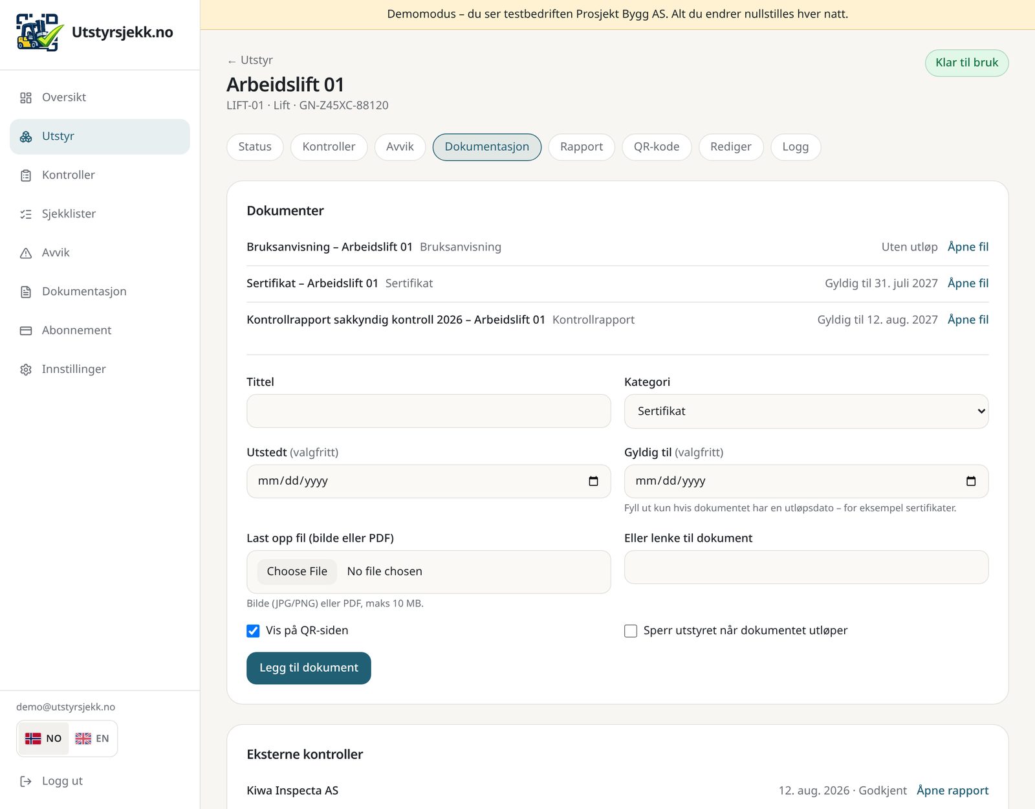Click the Legg til dokument button
Screen dimensions: 1035x809
[309, 668]
